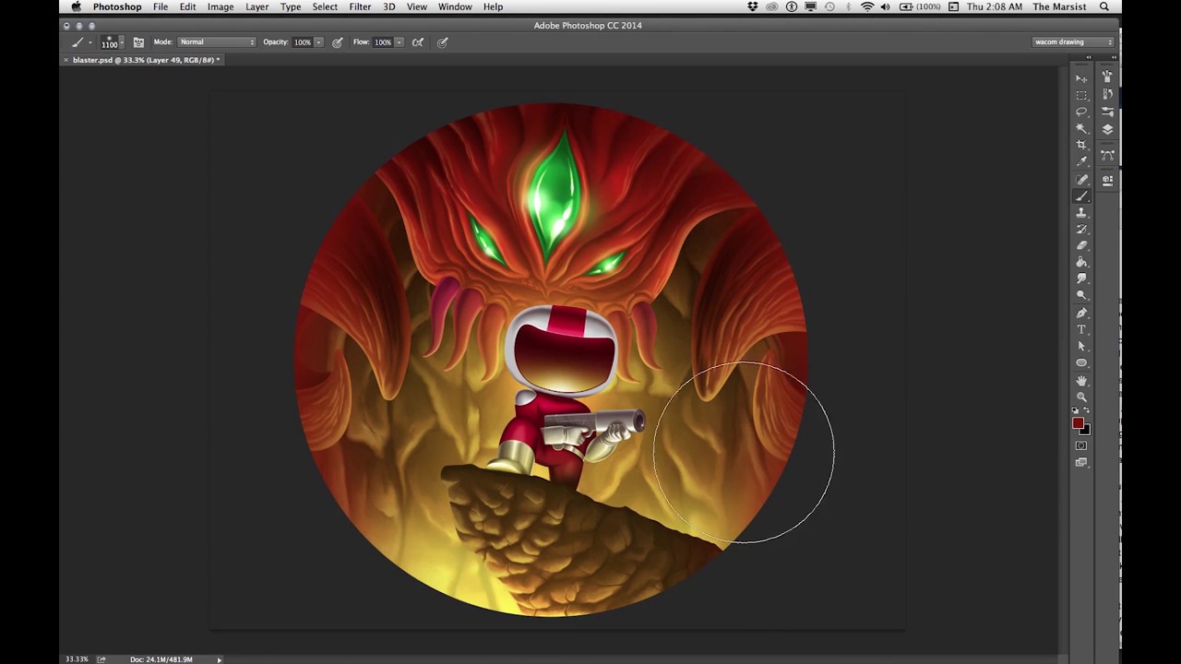Select the Magic Wand tool
This screenshot has height=664, width=1181.
pos(1081,128)
